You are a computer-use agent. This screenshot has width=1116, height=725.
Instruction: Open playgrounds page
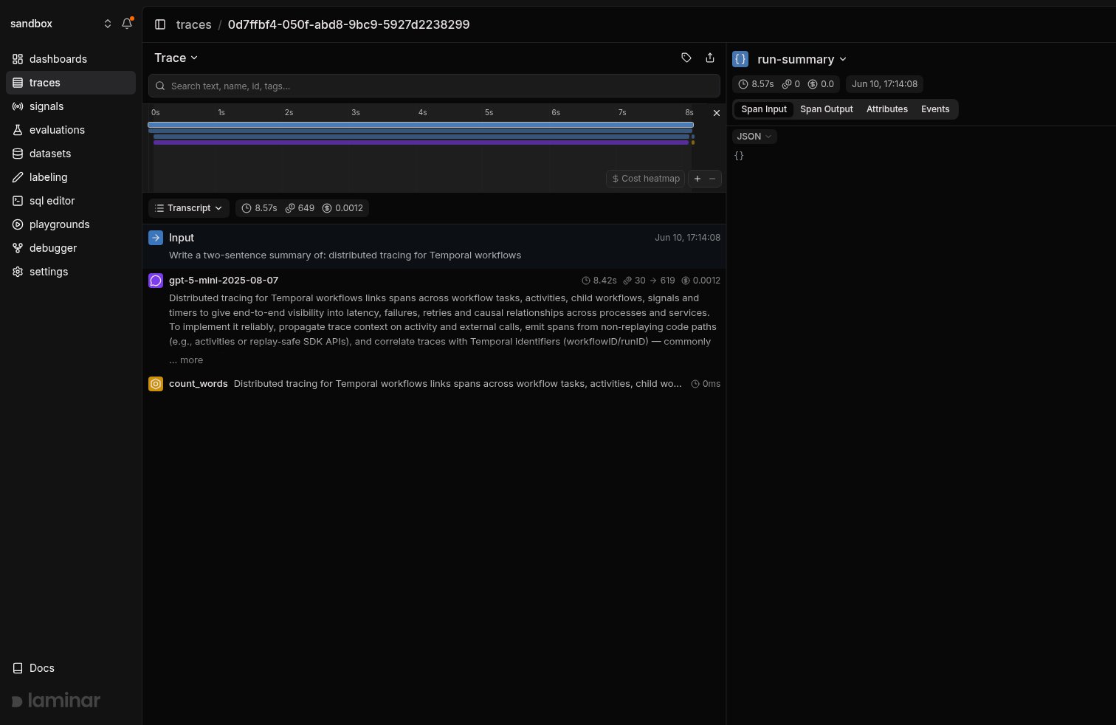pos(71,224)
